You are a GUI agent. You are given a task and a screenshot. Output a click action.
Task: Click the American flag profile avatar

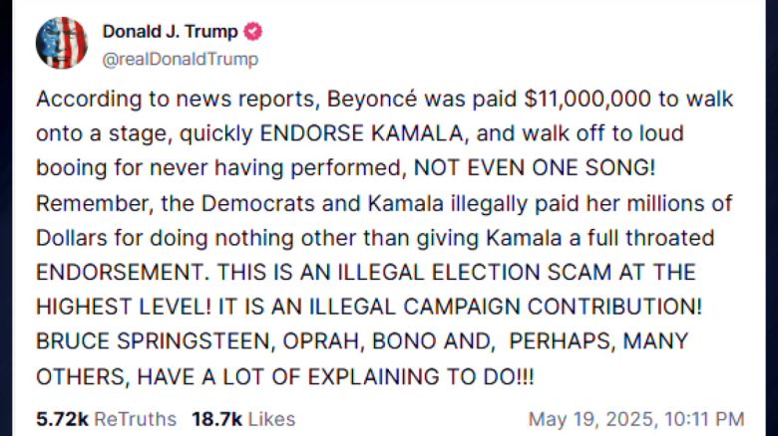(x=61, y=43)
